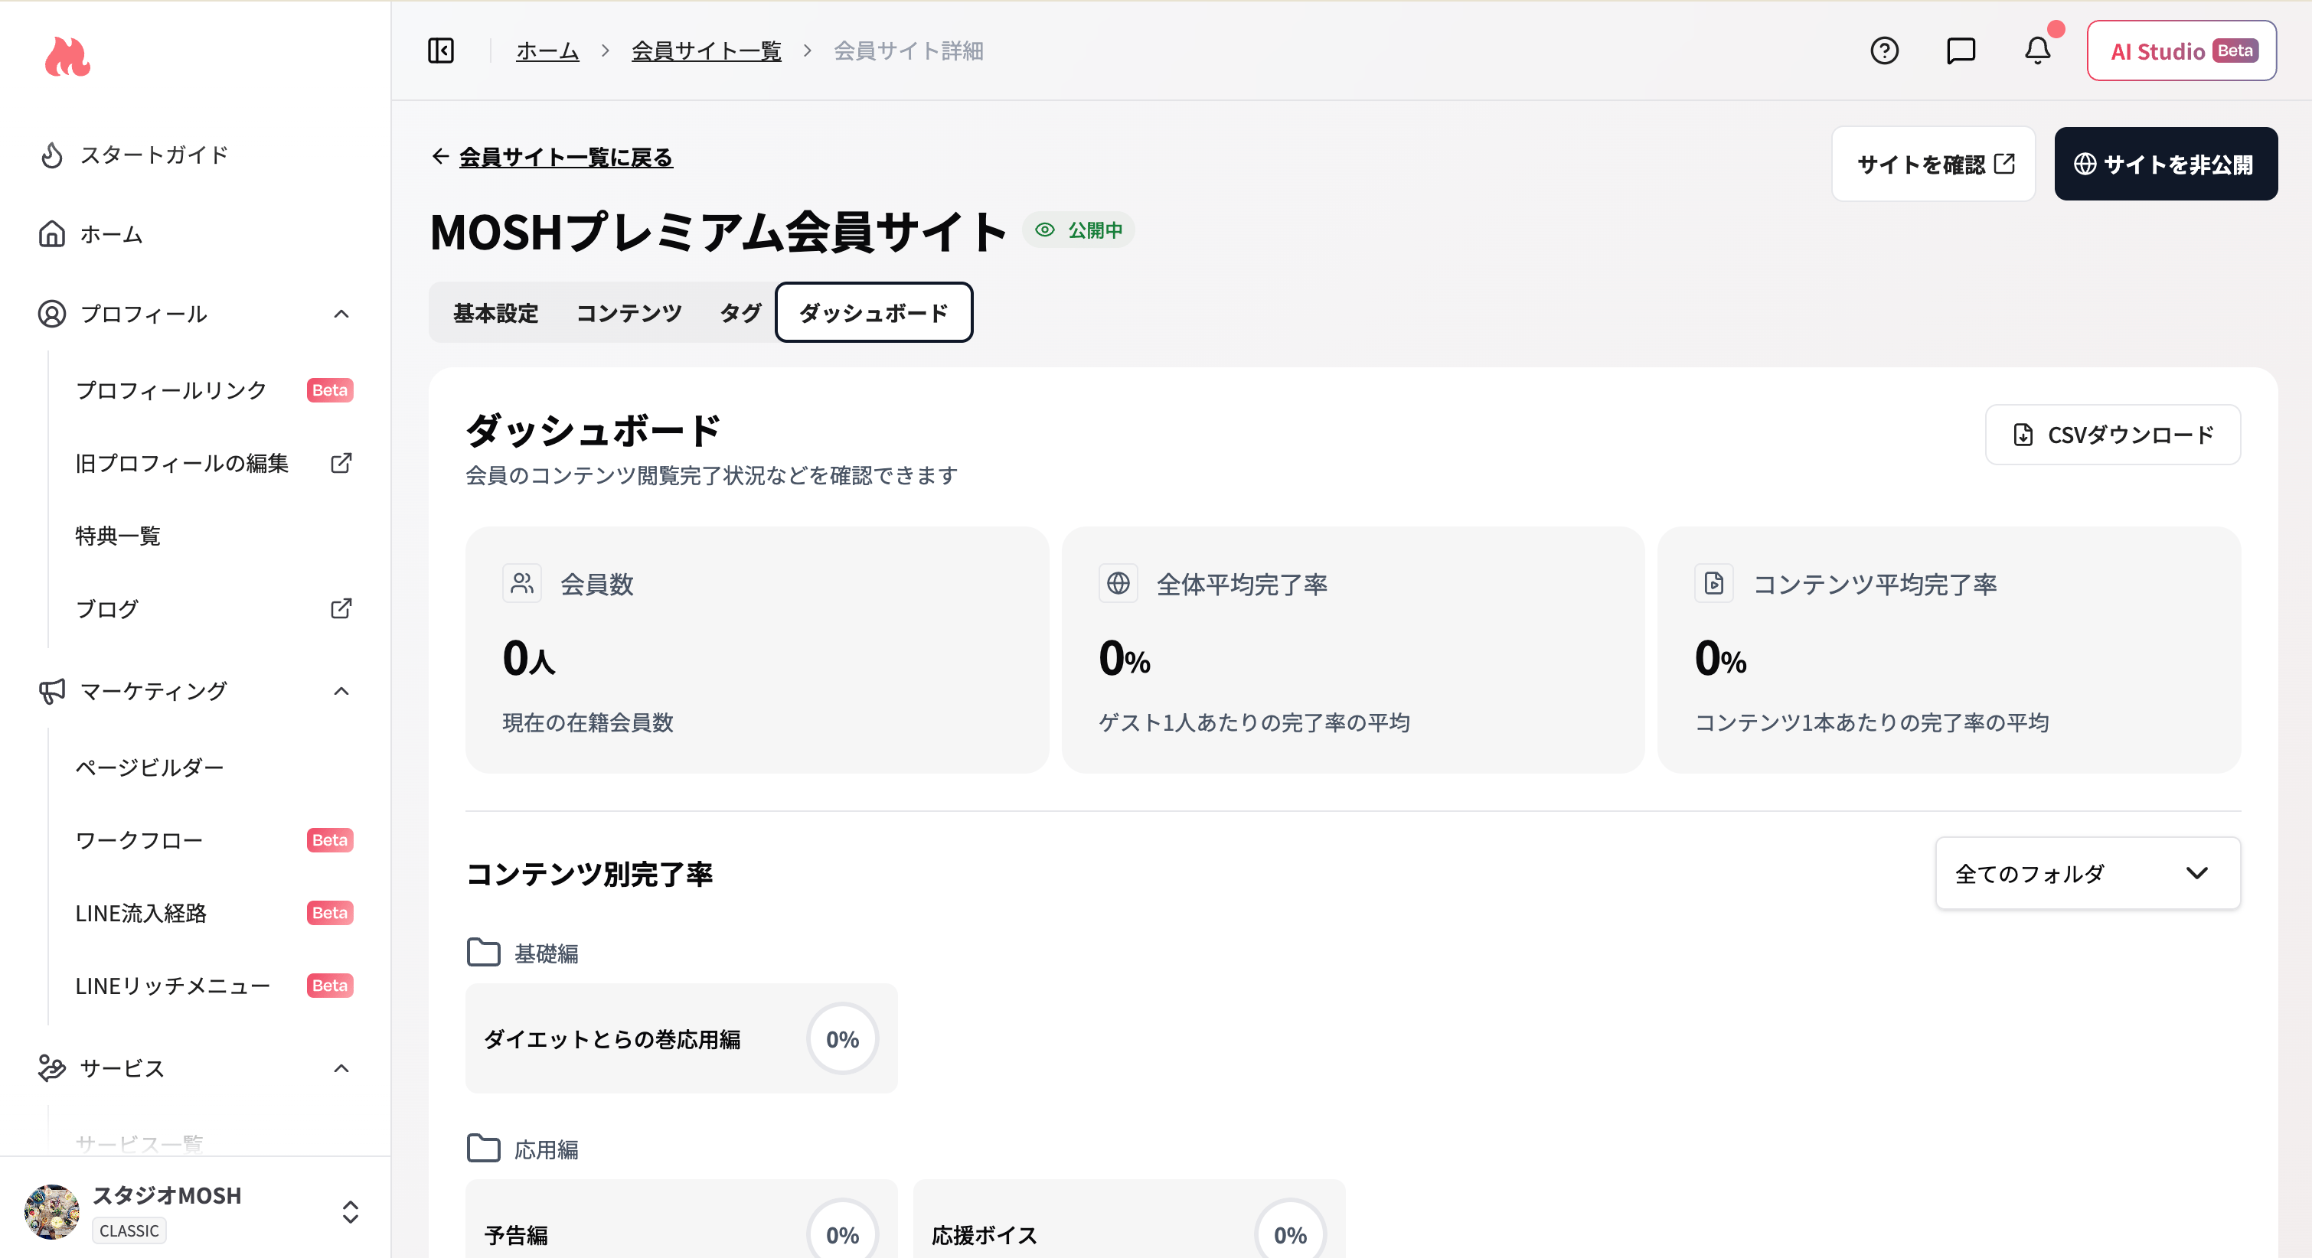Open ダイエットとらの巻応用編 card
Image resolution: width=2312 pixels, height=1258 pixels.
coord(681,1038)
